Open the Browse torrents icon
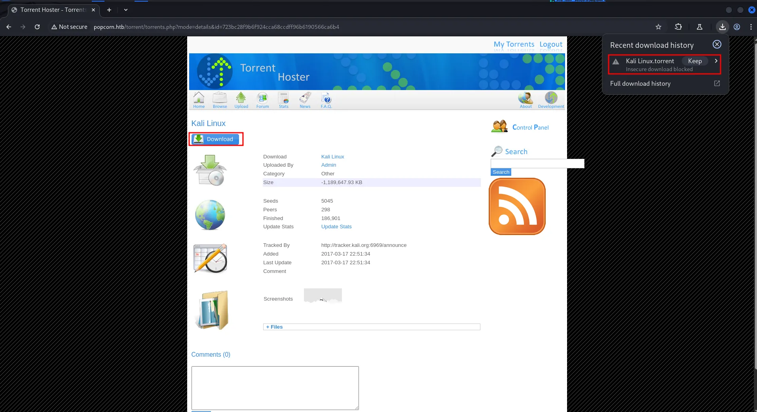The height and width of the screenshot is (412, 757). 220,100
